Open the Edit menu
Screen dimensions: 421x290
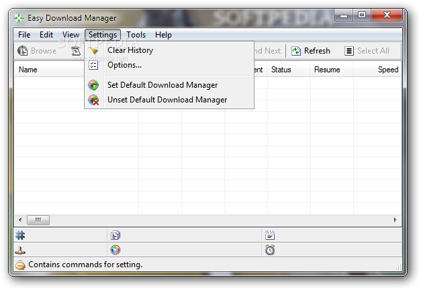click(x=46, y=35)
